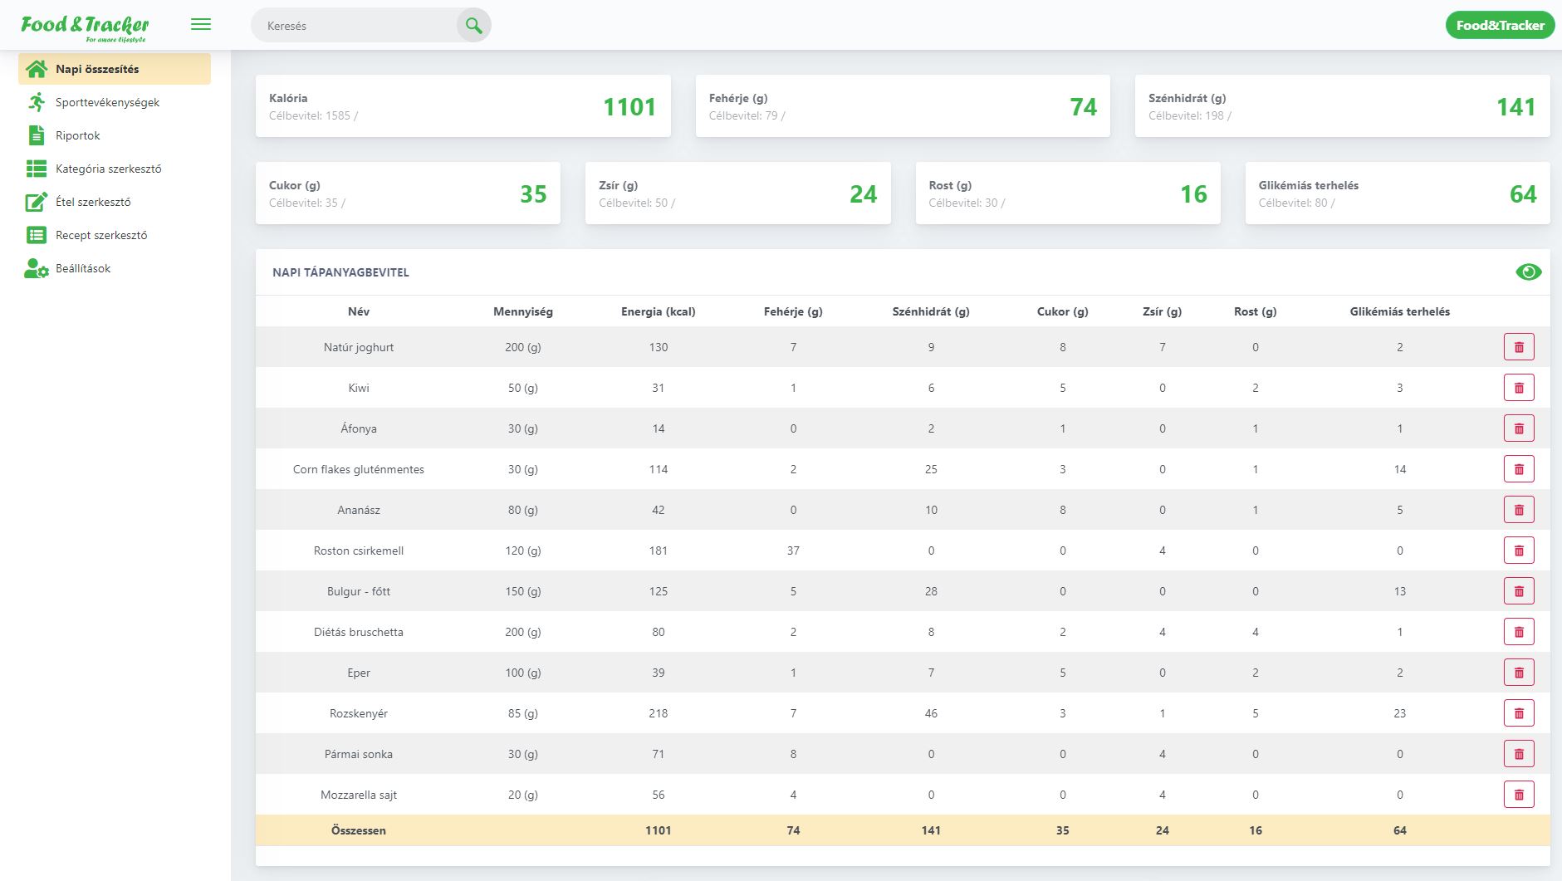Select the Natúr joghurt name cell
The image size is (1562, 881).
point(359,347)
